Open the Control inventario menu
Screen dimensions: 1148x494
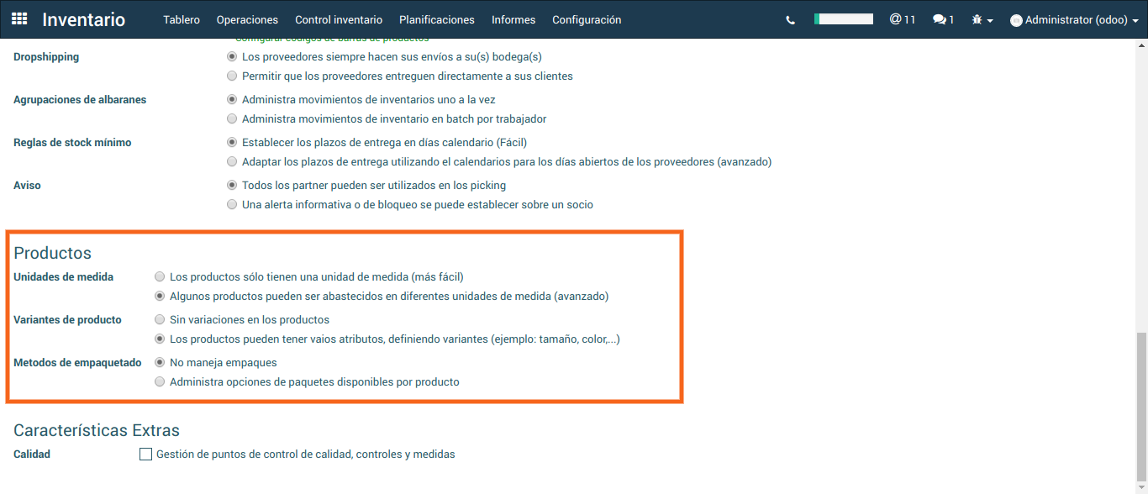click(339, 19)
